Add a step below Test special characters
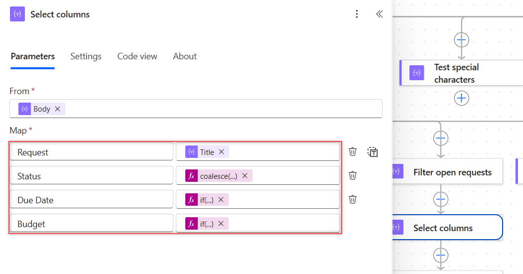This screenshot has height=274, width=523. (x=462, y=98)
